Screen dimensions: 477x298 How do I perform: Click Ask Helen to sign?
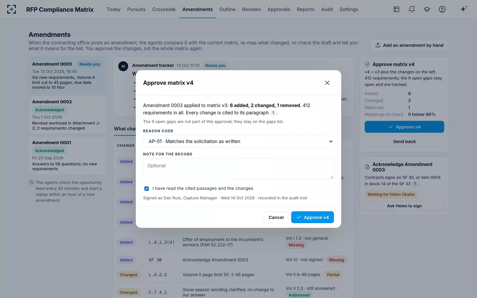tap(404, 206)
